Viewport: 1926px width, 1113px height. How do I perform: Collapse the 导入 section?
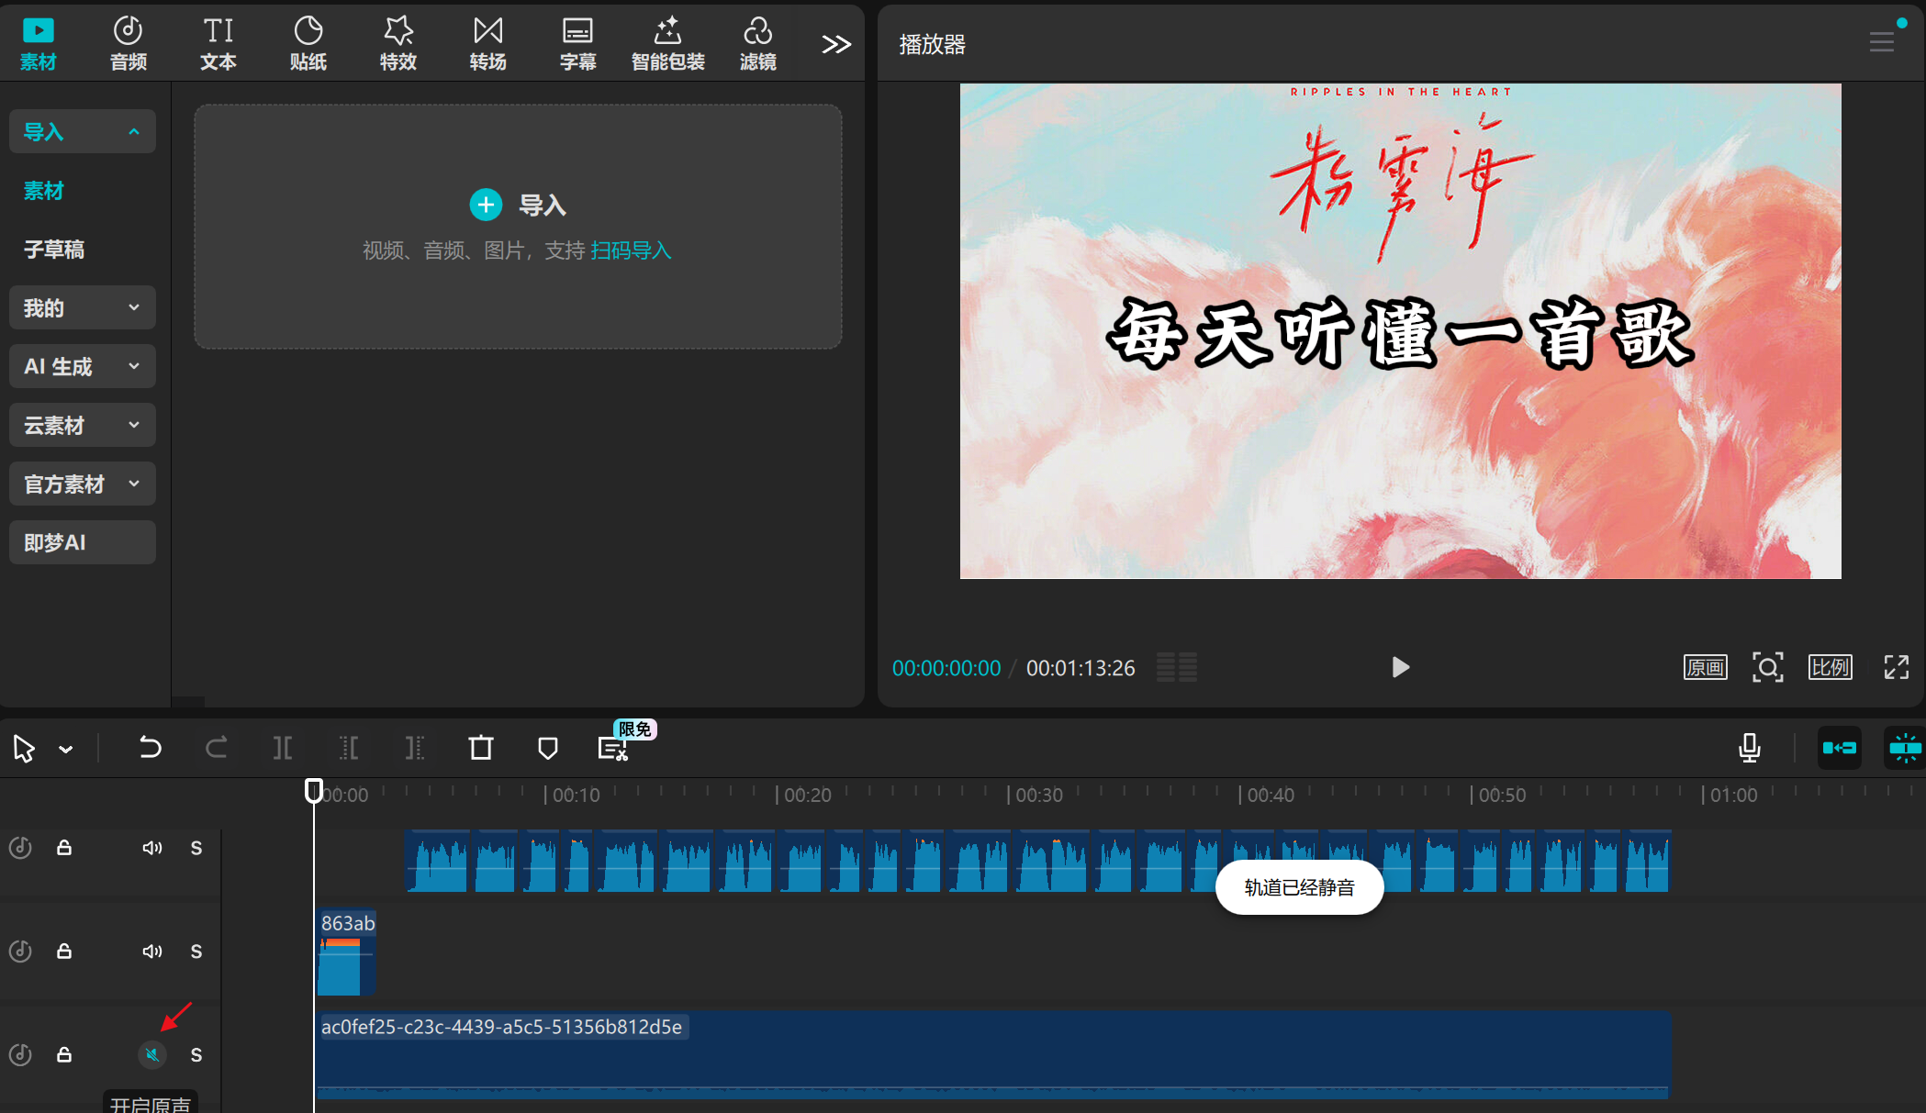pyautogui.click(x=82, y=131)
